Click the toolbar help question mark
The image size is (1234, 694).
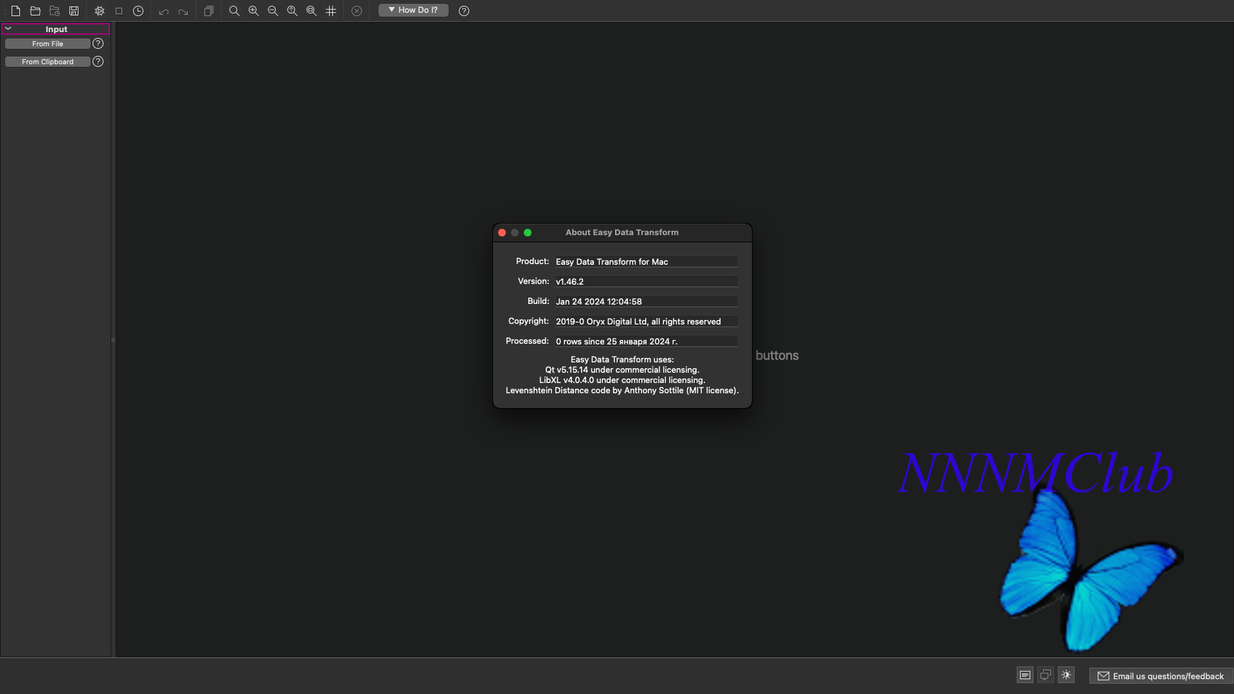coord(464,11)
